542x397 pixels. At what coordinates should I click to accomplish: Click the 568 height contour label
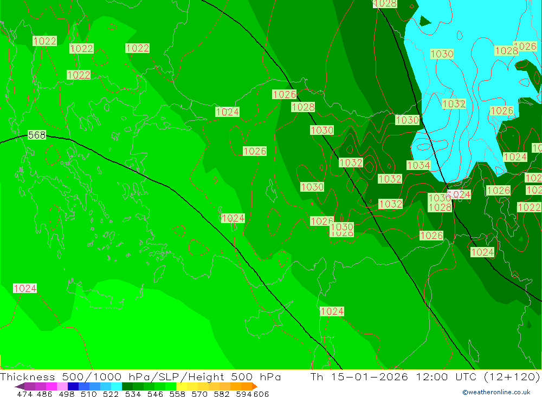coord(37,135)
